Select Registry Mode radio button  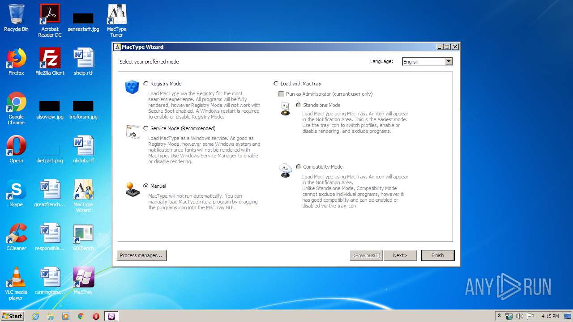coord(146,84)
